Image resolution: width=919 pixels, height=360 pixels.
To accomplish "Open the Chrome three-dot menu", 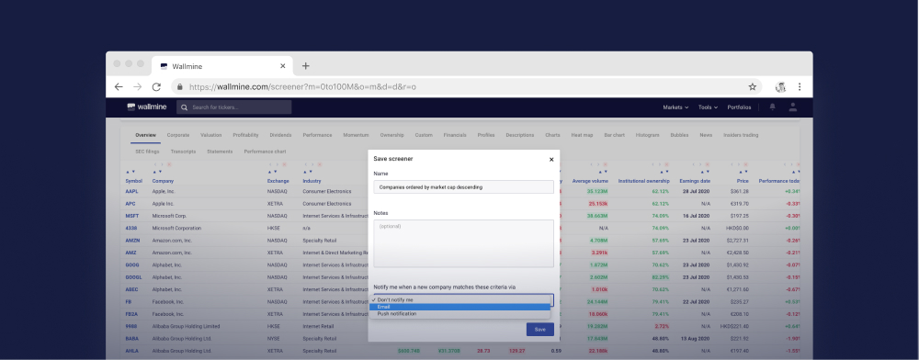I will tap(800, 86).
